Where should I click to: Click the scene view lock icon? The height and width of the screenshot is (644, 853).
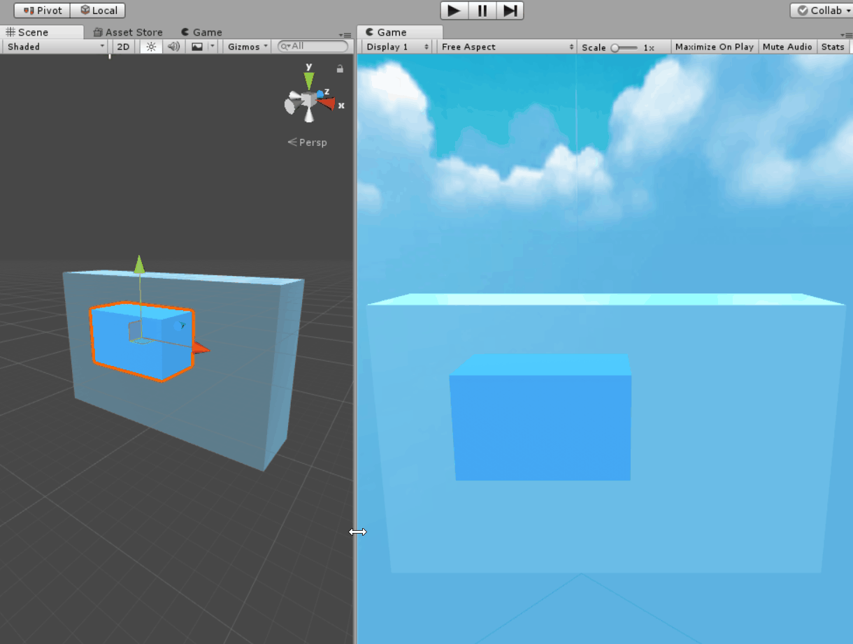coord(340,68)
